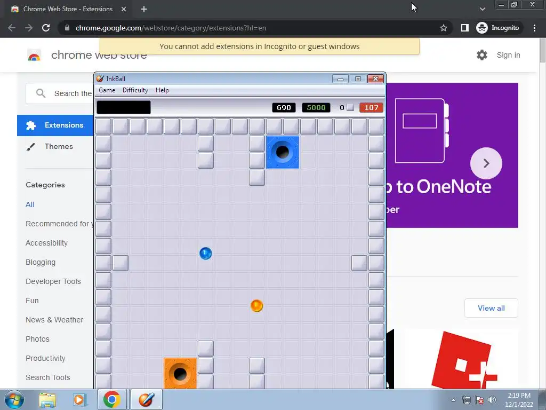
Task: Click the puzzle piece Extensions icon
Action: pos(31,125)
